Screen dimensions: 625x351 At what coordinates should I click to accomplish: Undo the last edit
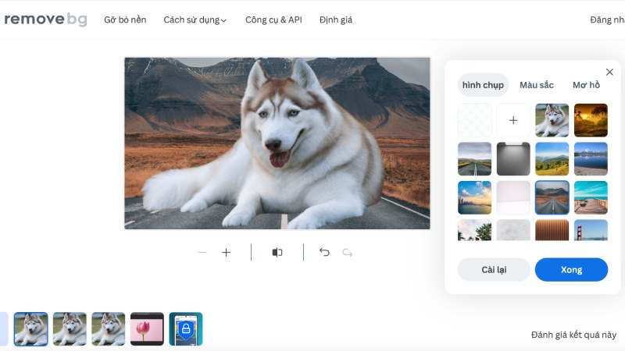point(324,253)
